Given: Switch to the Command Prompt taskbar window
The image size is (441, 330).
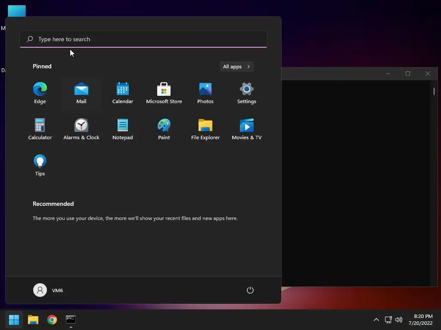Looking at the screenshot, I should coord(71,320).
